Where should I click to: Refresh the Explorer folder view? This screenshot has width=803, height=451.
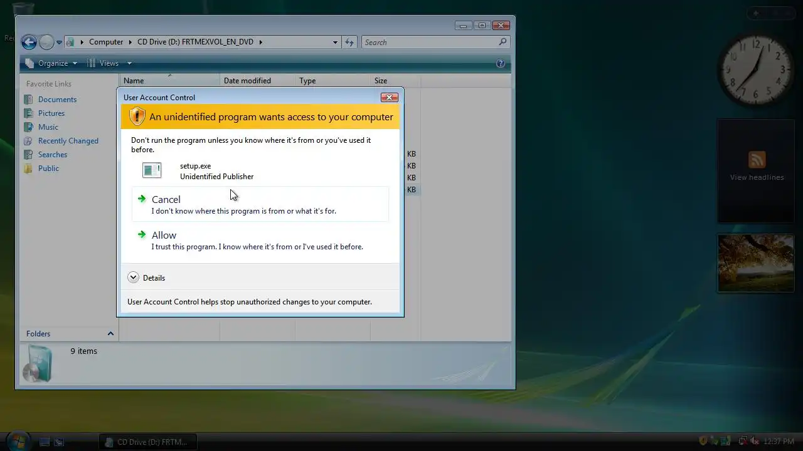(349, 42)
